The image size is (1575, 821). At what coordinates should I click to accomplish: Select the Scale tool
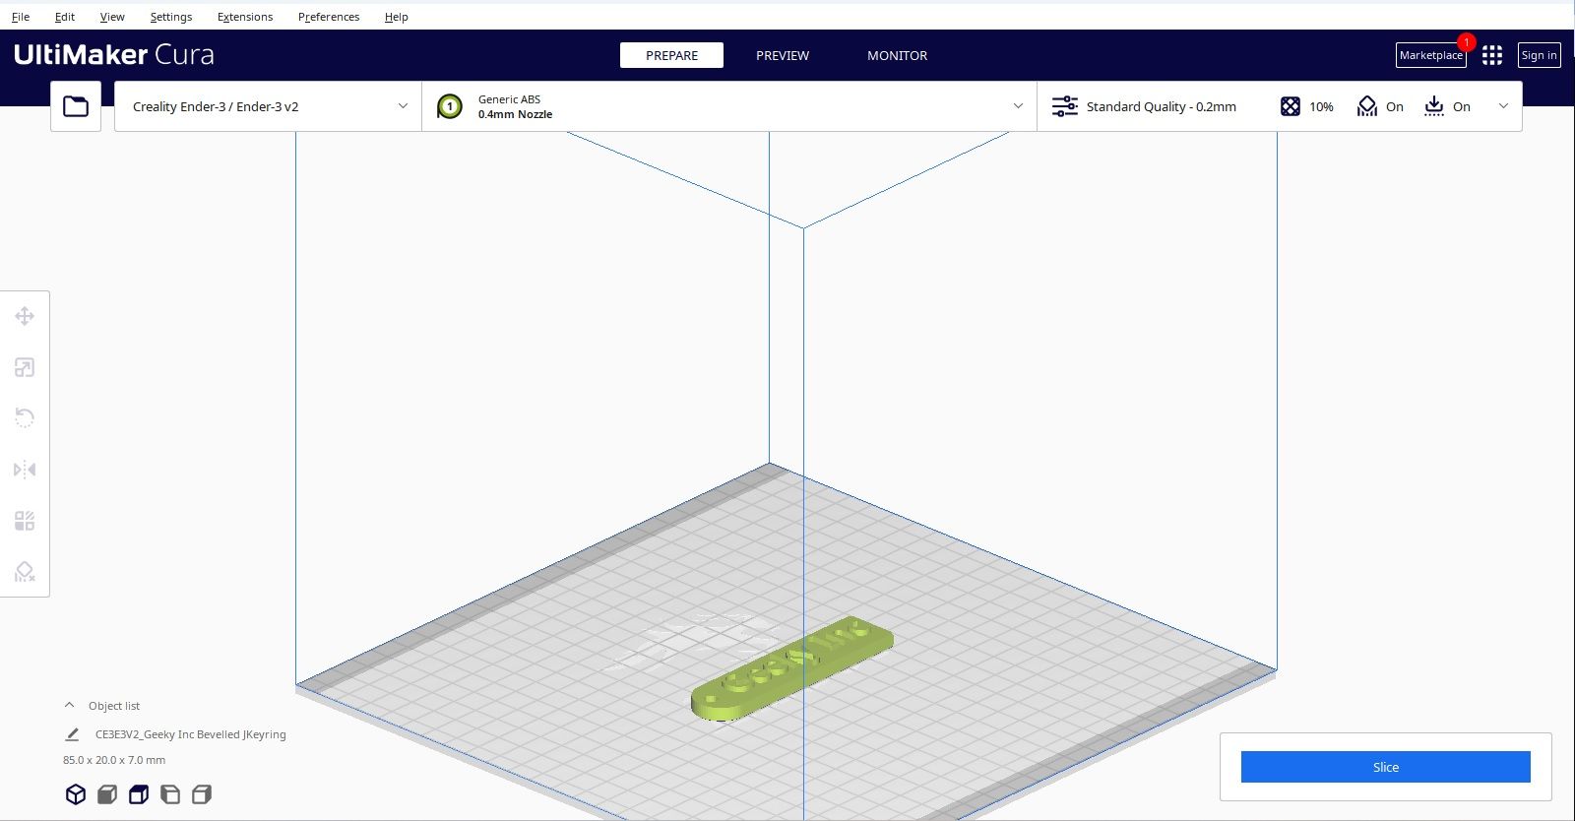coord(25,367)
